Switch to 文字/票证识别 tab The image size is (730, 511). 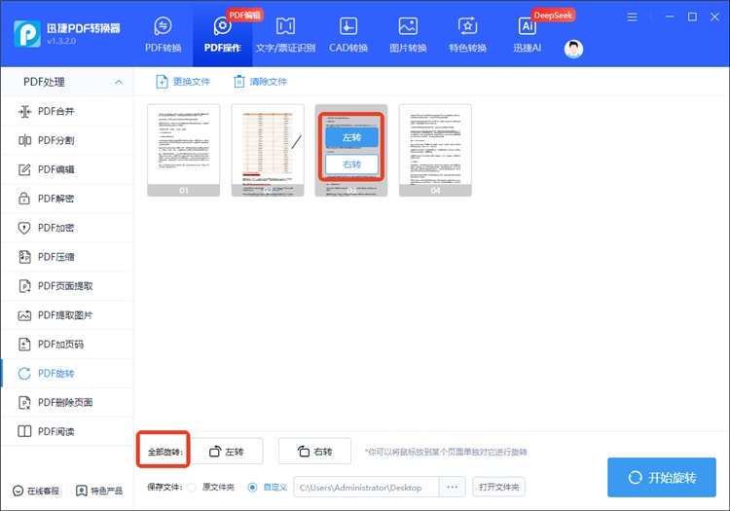tap(285, 34)
